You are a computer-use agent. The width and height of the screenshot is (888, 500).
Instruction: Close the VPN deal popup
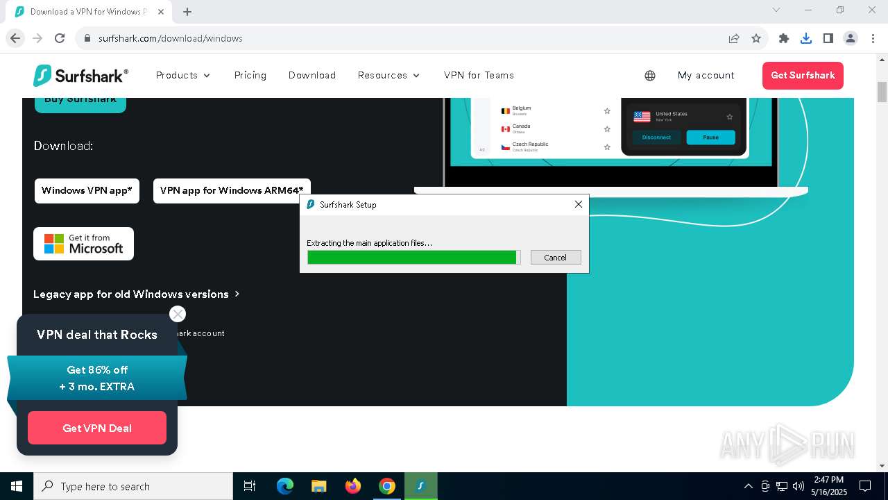pos(178,314)
